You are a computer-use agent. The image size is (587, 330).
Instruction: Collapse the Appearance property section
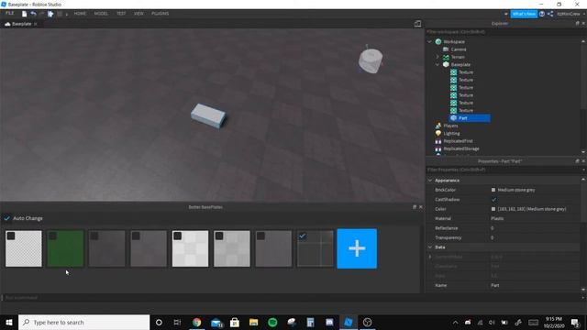click(x=430, y=181)
